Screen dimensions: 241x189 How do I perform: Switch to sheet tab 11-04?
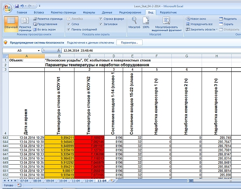coord(76,181)
